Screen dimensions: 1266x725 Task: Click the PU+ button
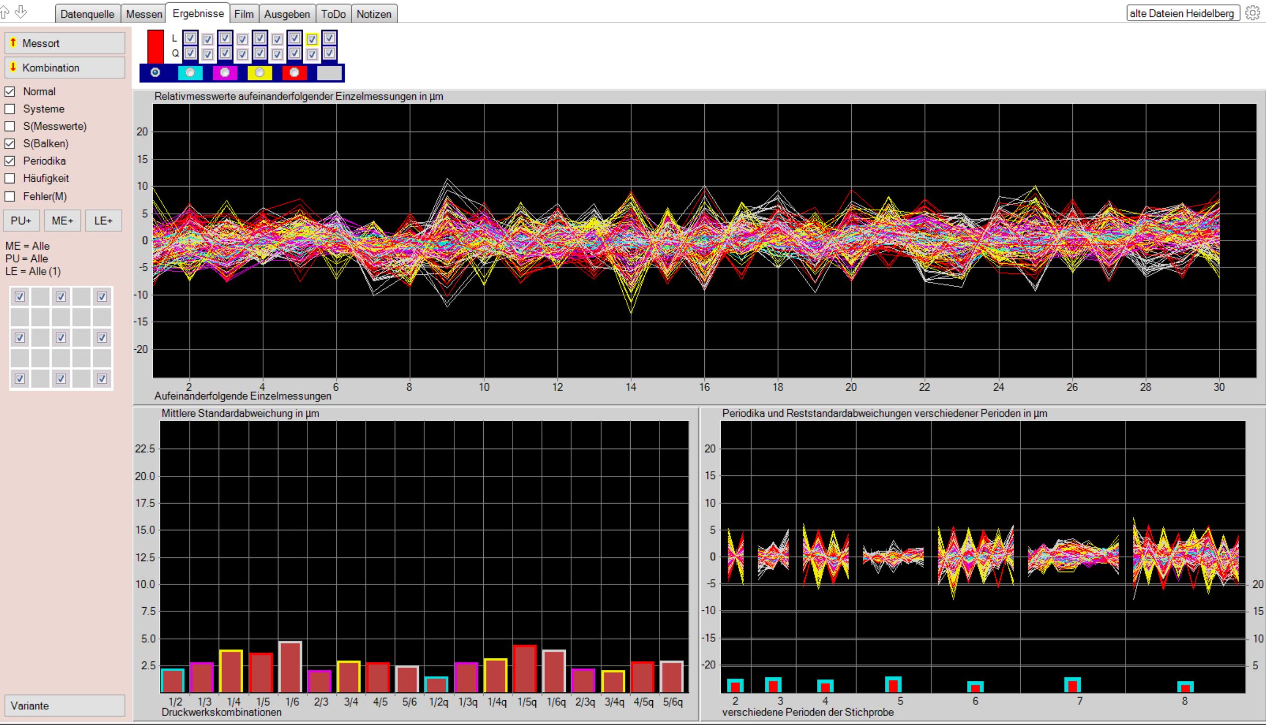click(21, 221)
